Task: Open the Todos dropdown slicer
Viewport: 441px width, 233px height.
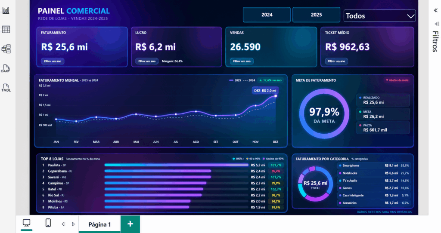Action: [380, 16]
